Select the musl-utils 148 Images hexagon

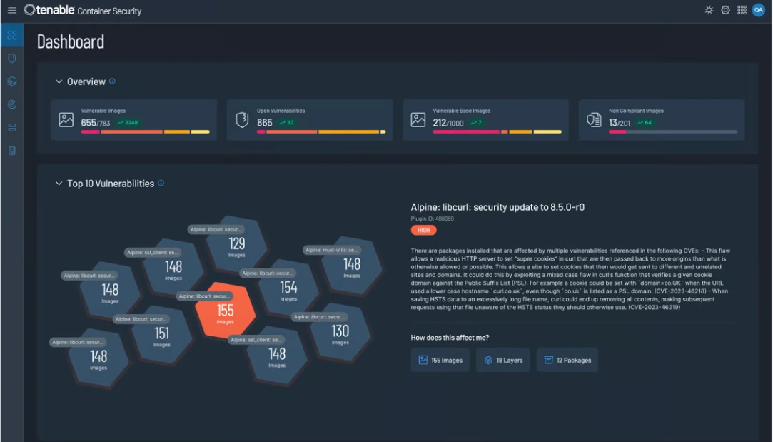click(352, 266)
